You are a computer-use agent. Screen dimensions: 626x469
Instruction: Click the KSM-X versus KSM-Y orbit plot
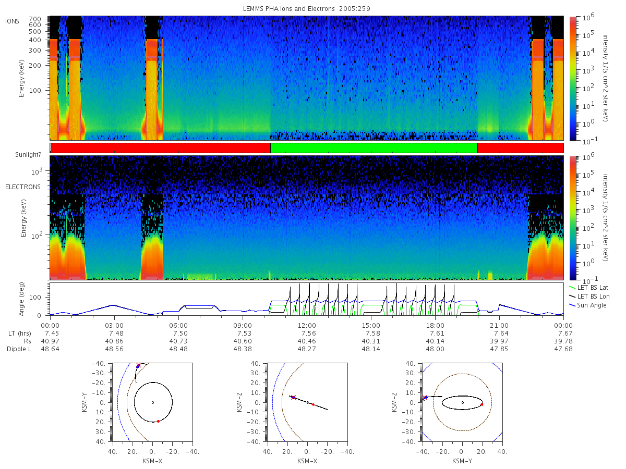153,402
